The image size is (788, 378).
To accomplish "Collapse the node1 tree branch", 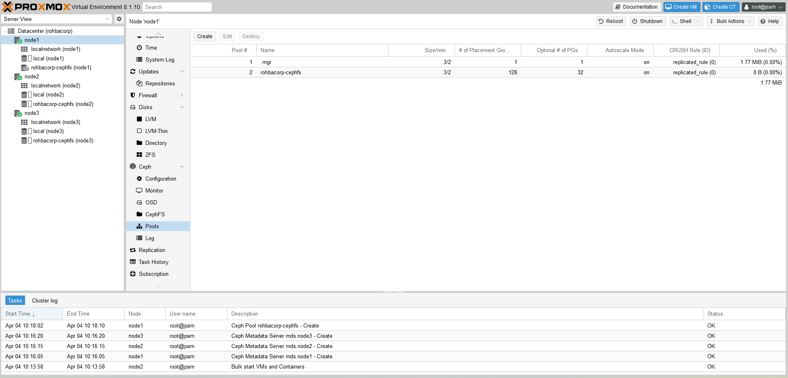I will (x=11, y=40).
